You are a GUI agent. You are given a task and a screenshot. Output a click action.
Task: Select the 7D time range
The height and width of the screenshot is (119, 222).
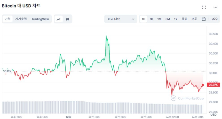click(x=151, y=19)
